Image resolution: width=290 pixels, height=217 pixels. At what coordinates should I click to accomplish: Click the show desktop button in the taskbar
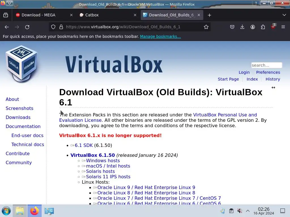pos(283,211)
